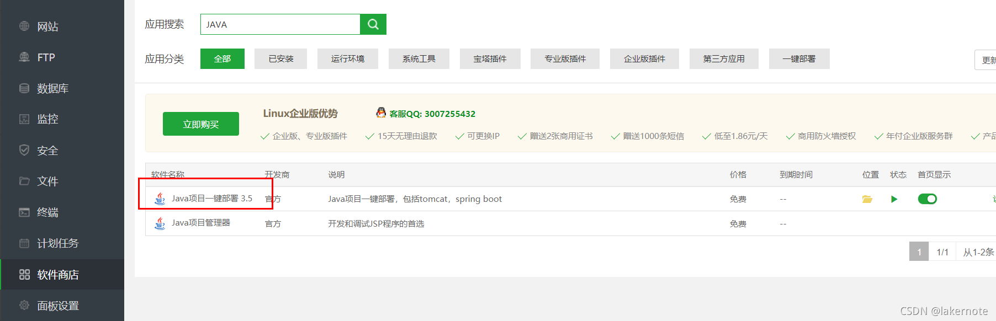This screenshot has height=321, width=996.
Task: Click the 软件商店 grid icon in sidebar
Action: click(x=24, y=274)
